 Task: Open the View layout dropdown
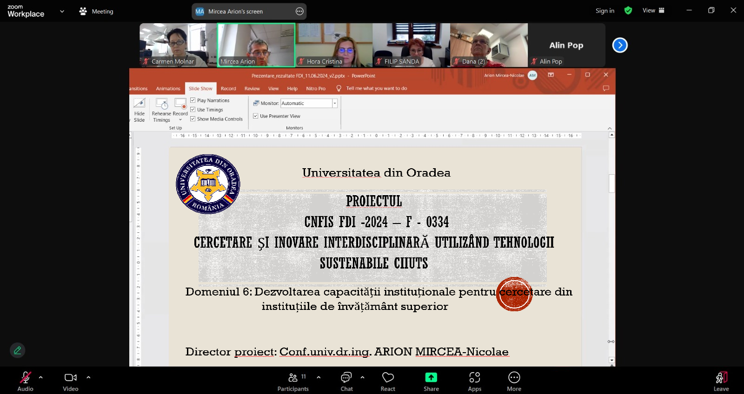click(x=653, y=11)
